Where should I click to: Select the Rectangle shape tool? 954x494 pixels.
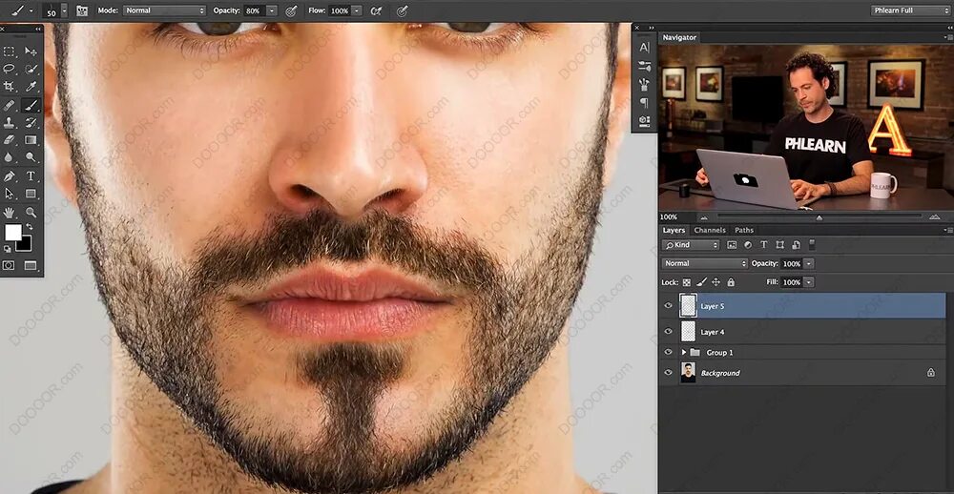click(31, 194)
